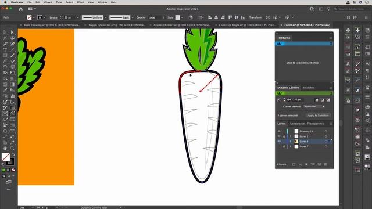Click stroke weight 20 pt field
Viewport: 372px width, 209px height.
pos(70,17)
